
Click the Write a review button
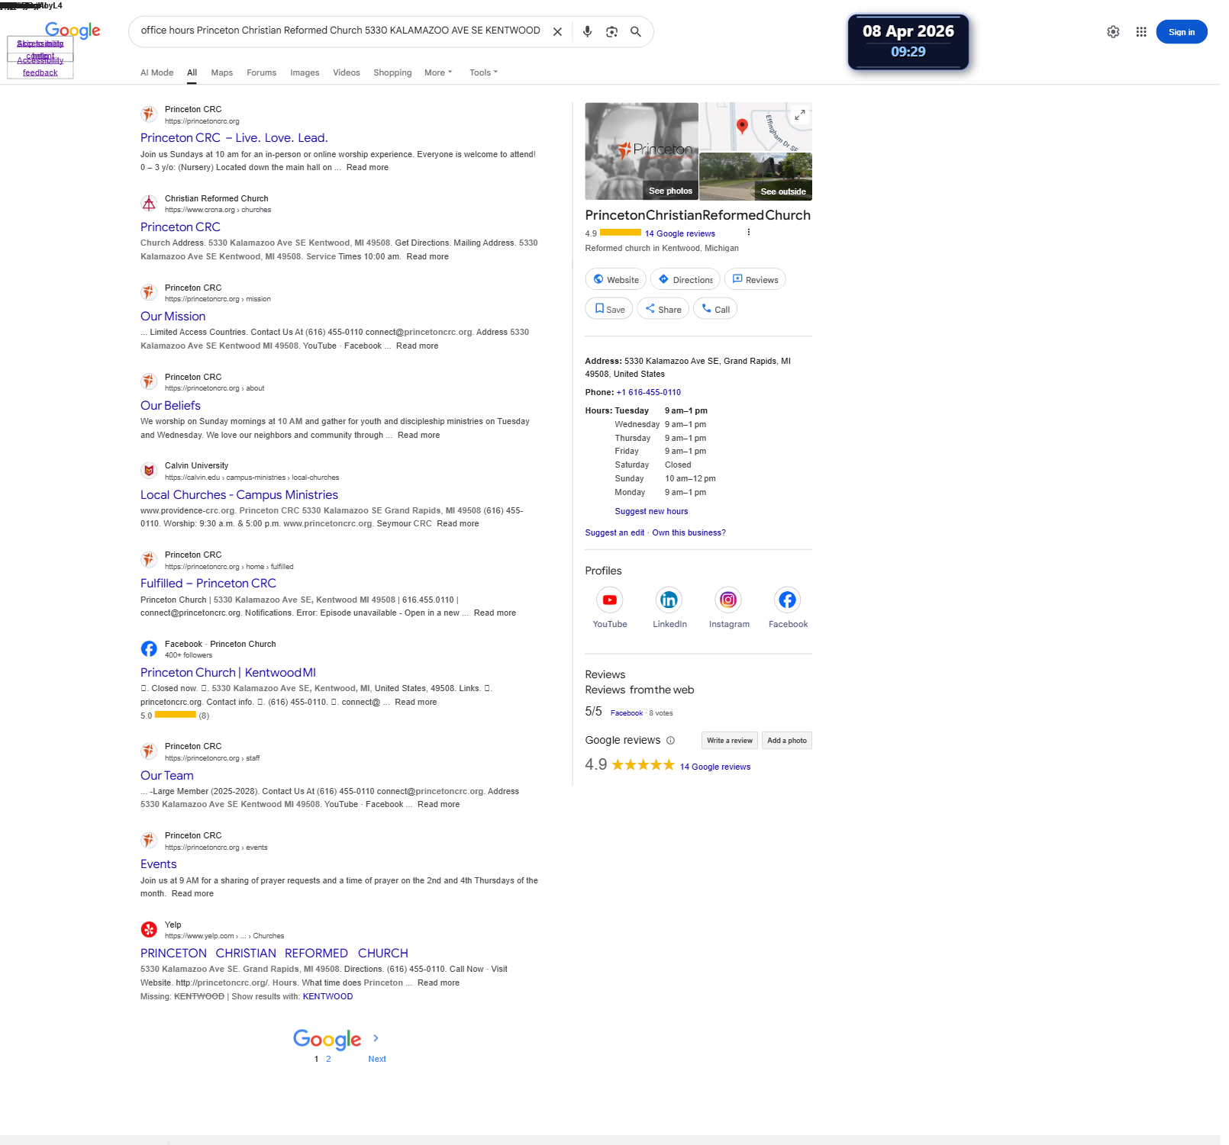click(729, 741)
